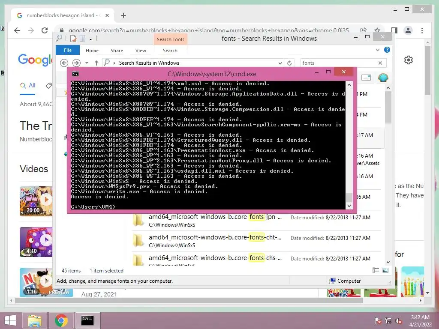Open Google search settings gear
This screenshot has width=439, height=329.
pos(409,60)
